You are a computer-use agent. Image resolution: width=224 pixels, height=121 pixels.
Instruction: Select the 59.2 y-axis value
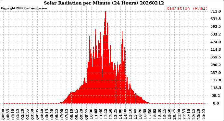[216, 96]
